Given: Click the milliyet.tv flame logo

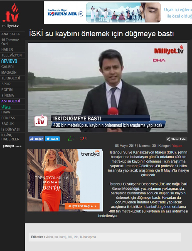Looking at the screenshot, I should click(11, 15).
